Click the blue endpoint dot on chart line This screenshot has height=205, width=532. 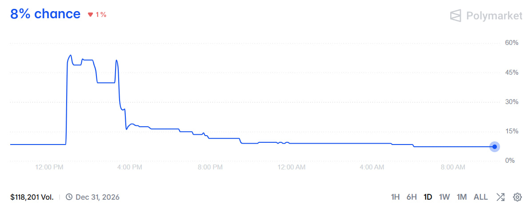pos(495,147)
